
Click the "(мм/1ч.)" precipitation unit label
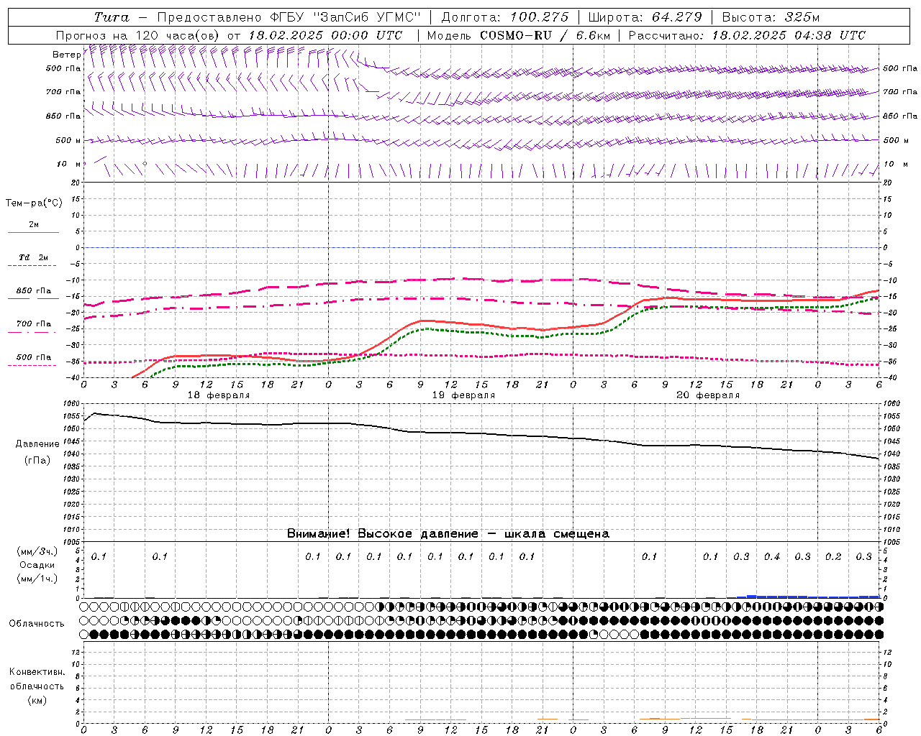coord(37,579)
